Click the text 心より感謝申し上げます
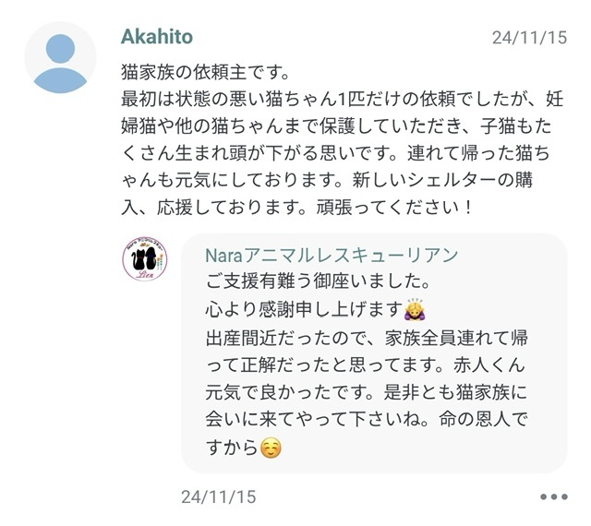Screen dimensions: 591x526 [x=303, y=307]
